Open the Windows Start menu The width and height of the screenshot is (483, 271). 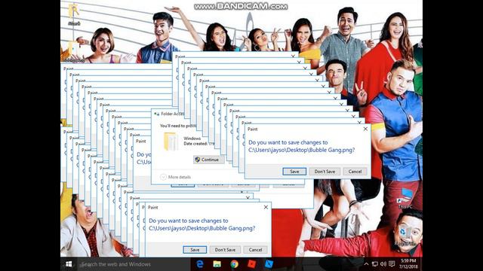pyautogui.click(x=69, y=264)
